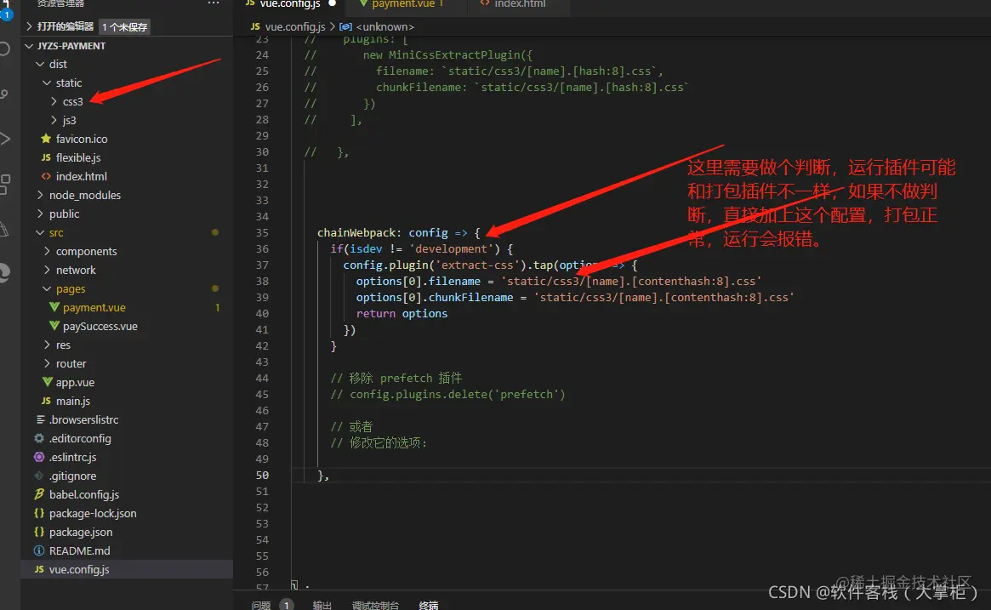Expand the res folder
The image size is (991, 610).
(x=47, y=345)
